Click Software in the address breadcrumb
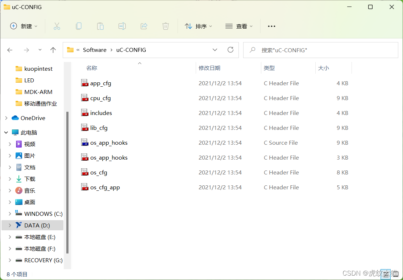Screen dimensions: 403x280 pos(95,50)
